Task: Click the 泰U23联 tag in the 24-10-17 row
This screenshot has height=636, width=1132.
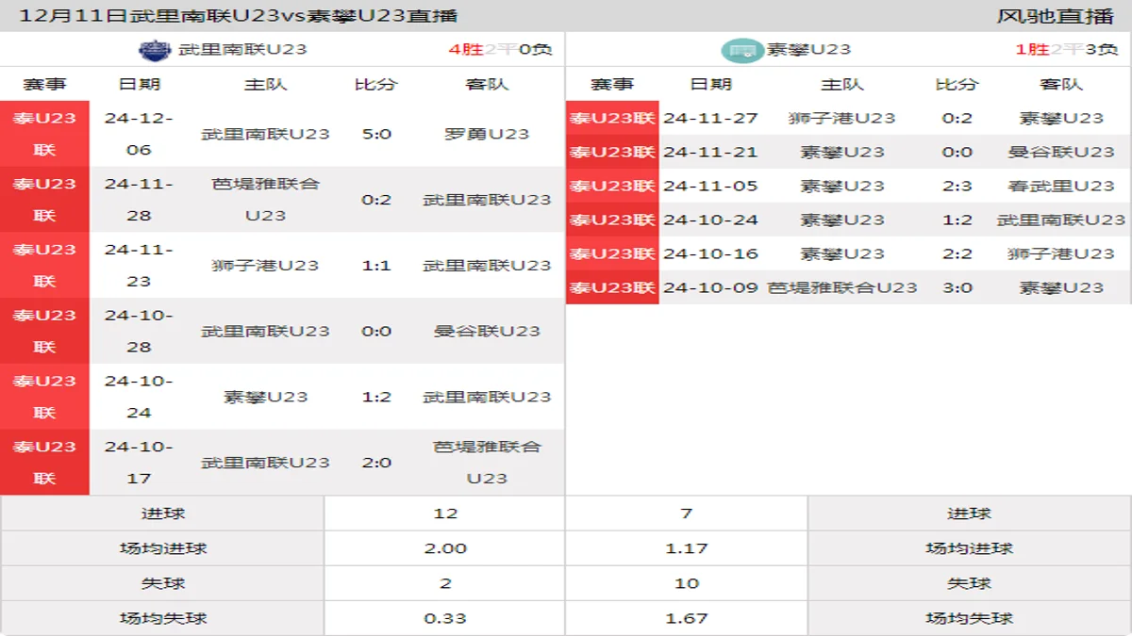Action: (44, 463)
